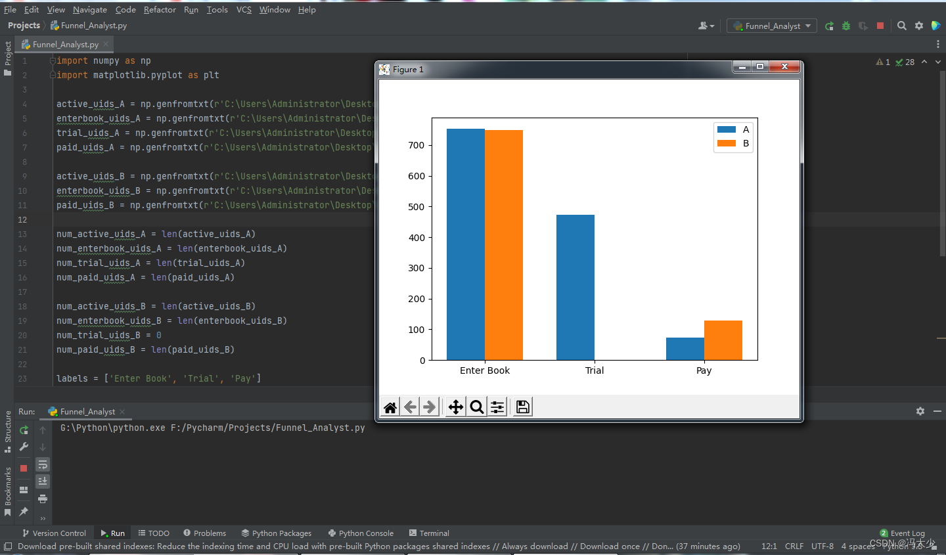The height and width of the screenshot is (555, 946).
Task: Stop the running process in top toolbar
Action: pyautogui.click(x=880, y=26)
